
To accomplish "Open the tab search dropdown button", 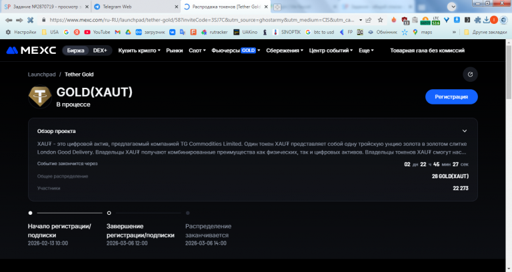I will (451, 6).
